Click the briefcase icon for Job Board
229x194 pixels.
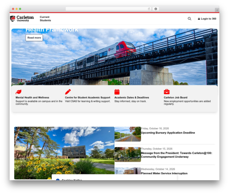tap(167, 92)
